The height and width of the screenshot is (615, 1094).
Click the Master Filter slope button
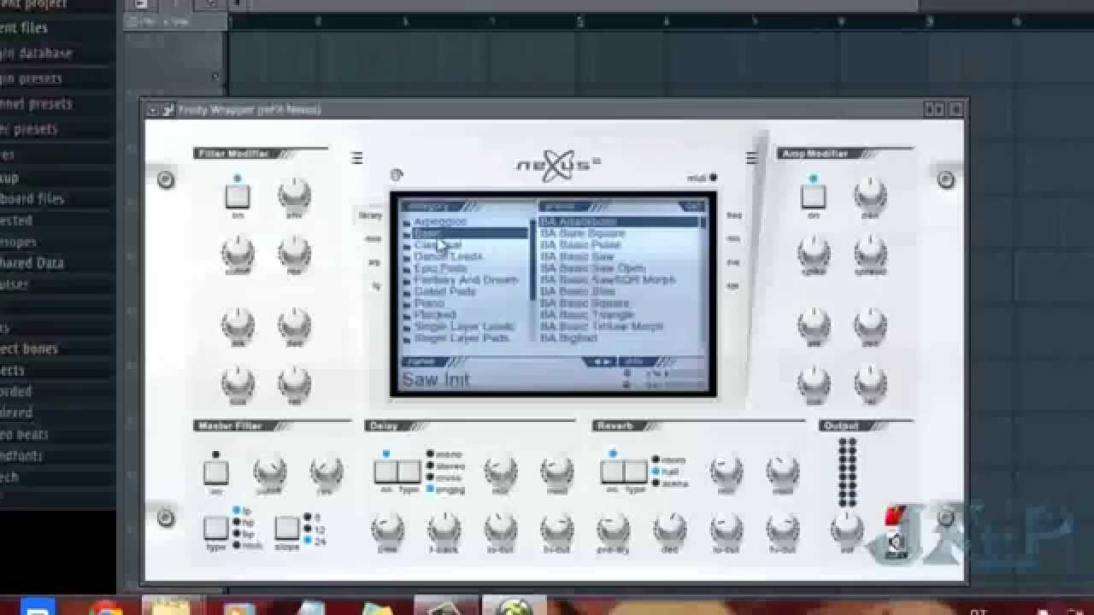pos(287,529)
